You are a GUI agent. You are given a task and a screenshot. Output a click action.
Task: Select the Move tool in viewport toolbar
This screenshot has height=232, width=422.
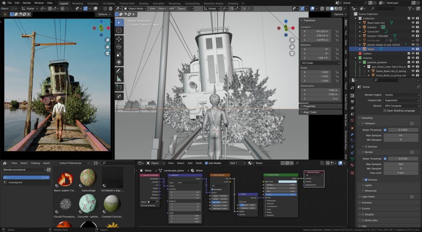(x=119, y=39)
